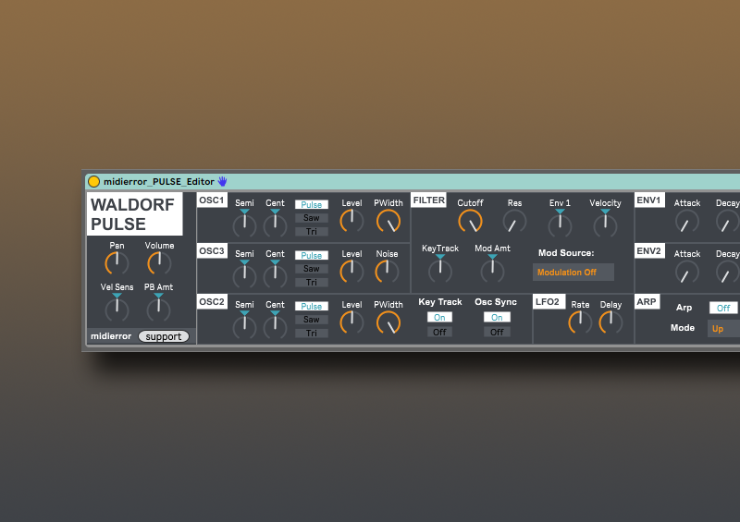Click the Vel Sens knob
The width and height of the screenshot is (740, 522).
click(x=117, y=309)
